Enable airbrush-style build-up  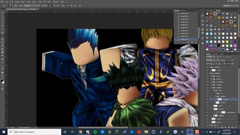coord(75,6)
